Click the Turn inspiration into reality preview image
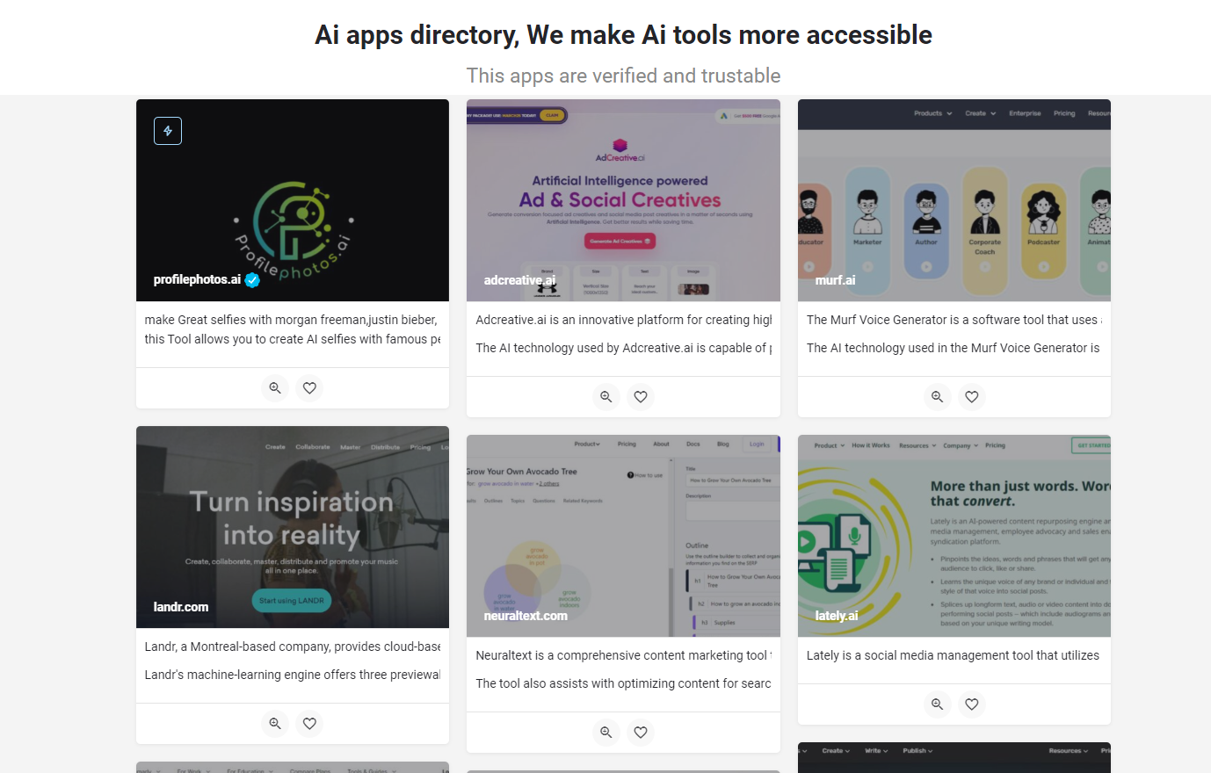Screen dimensions: 1211x773 (x=293, y=527)
